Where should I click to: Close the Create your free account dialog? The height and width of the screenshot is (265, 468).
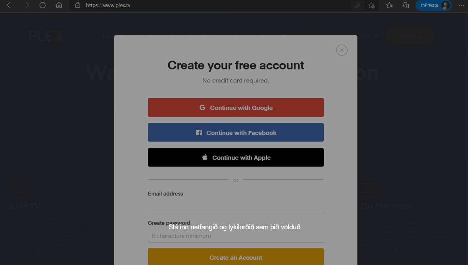click(x=342, y=50)
